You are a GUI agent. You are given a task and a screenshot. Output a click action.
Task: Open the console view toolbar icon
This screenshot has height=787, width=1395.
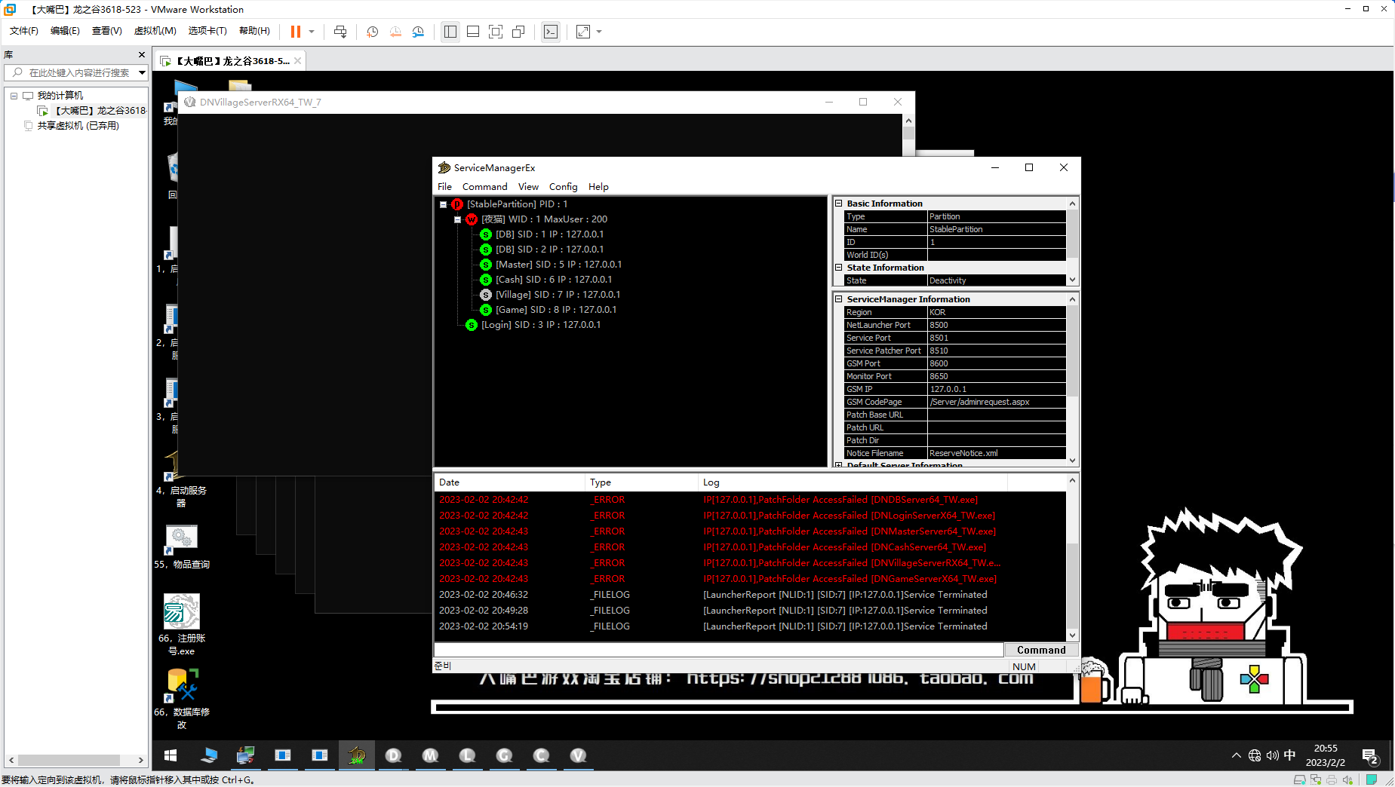click(x=551, y=32)
